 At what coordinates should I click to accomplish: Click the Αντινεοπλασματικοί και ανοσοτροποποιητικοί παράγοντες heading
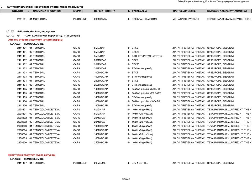click(45, 7)
